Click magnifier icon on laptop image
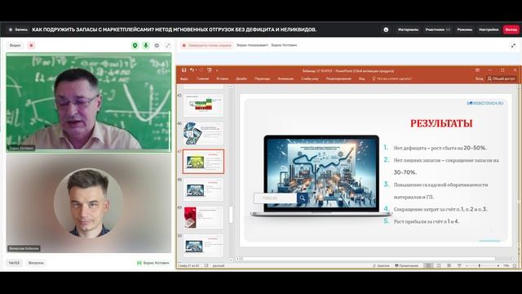Image resolution: width=522 pixels, height=294 pixels. 303,198
